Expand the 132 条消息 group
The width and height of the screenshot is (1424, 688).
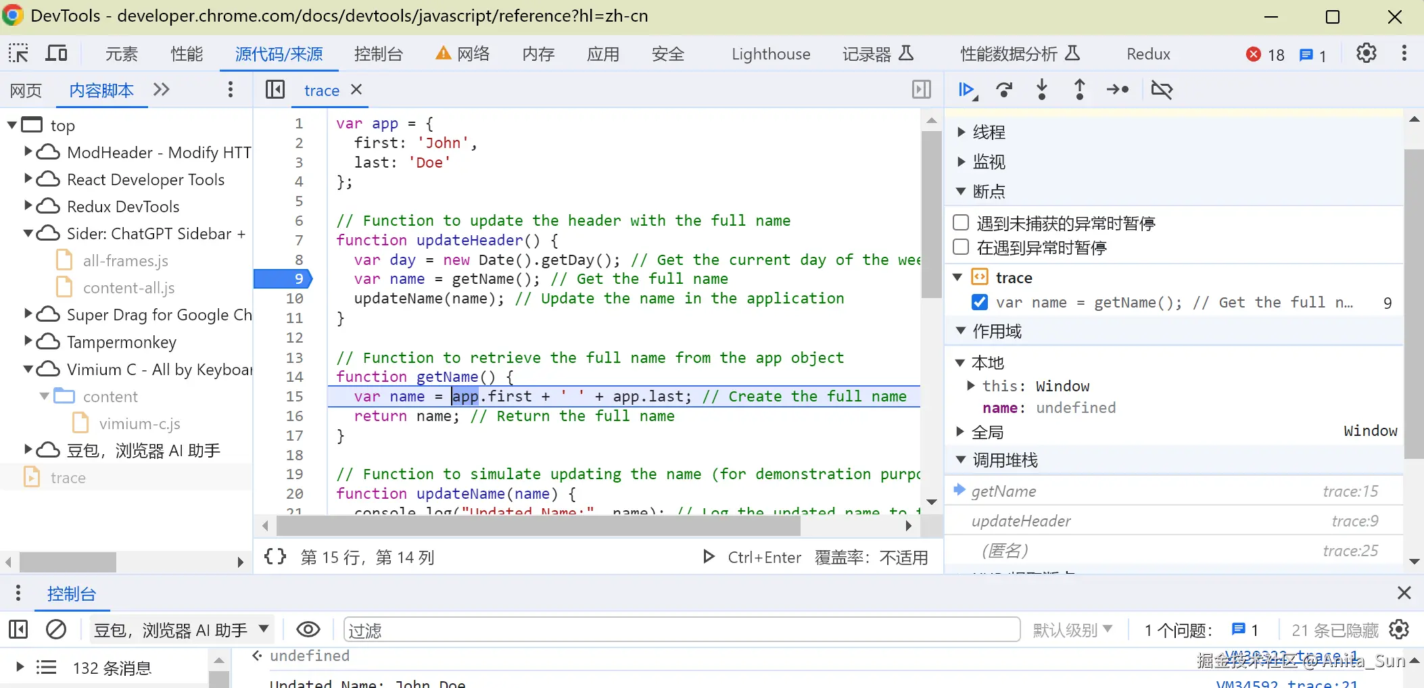tap(20, 667)
